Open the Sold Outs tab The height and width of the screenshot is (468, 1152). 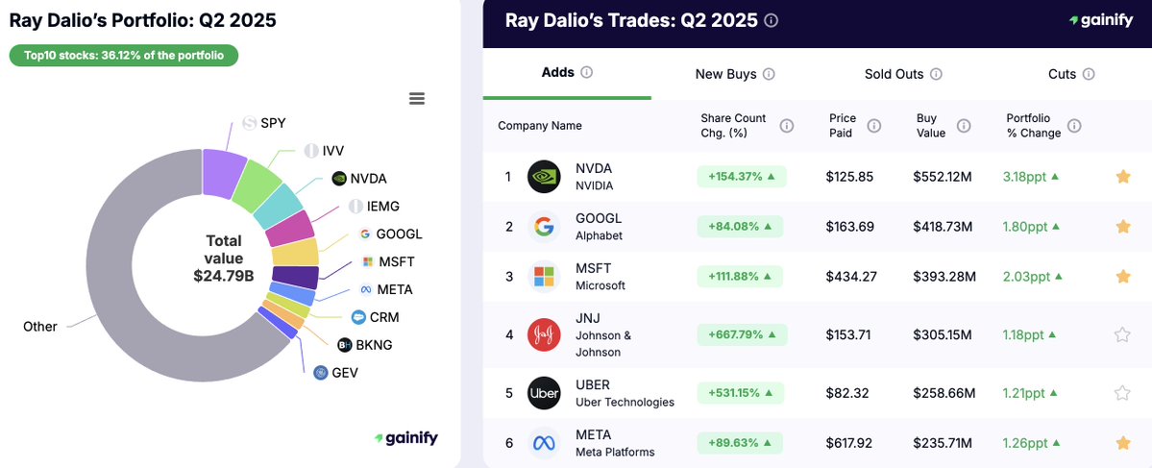903,73
